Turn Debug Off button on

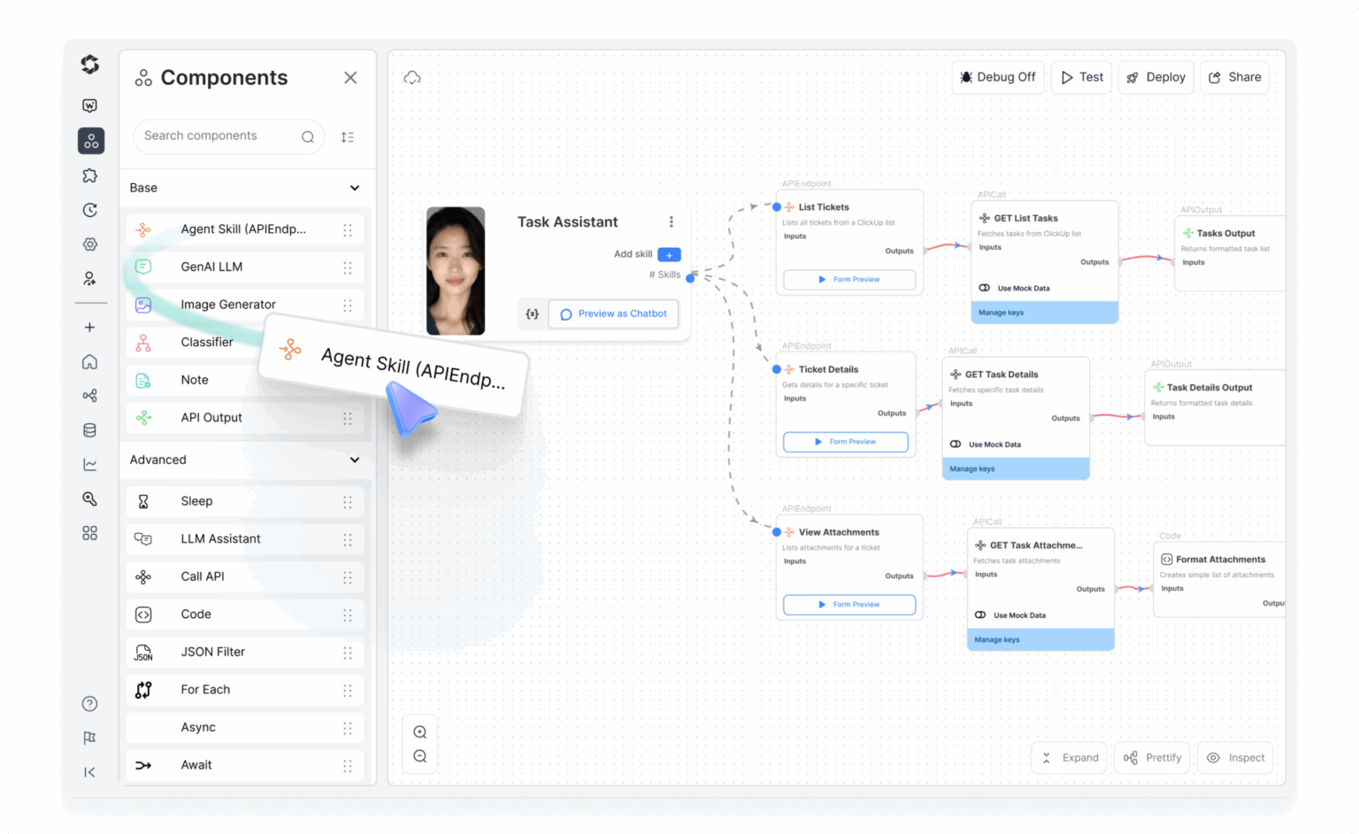coord(998,78)
